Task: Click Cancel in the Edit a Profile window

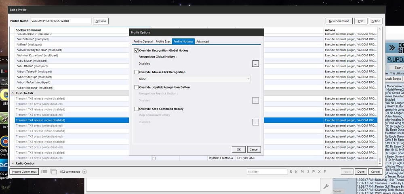Action: point(375,172)
